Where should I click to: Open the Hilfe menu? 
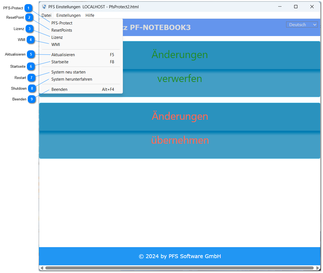[90, 15]
